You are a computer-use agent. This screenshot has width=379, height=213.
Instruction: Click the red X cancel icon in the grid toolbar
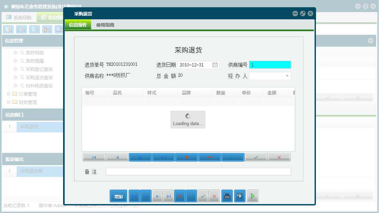[x=279, y=157]
